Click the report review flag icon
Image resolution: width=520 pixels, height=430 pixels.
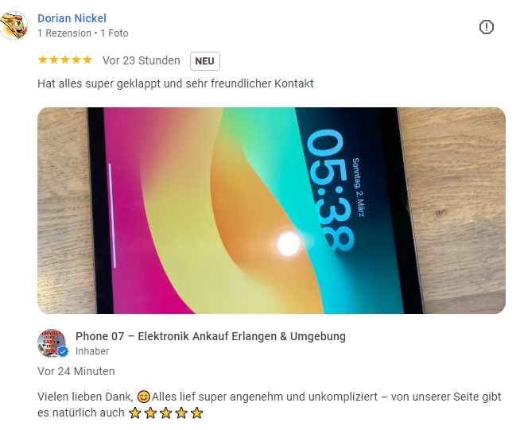pos(486,27)
